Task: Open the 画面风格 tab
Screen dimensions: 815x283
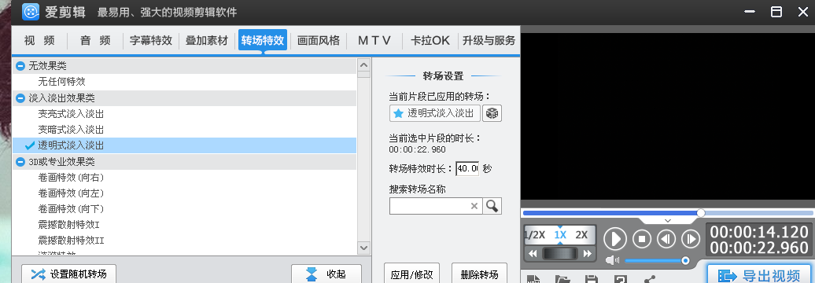Action: 319,41
